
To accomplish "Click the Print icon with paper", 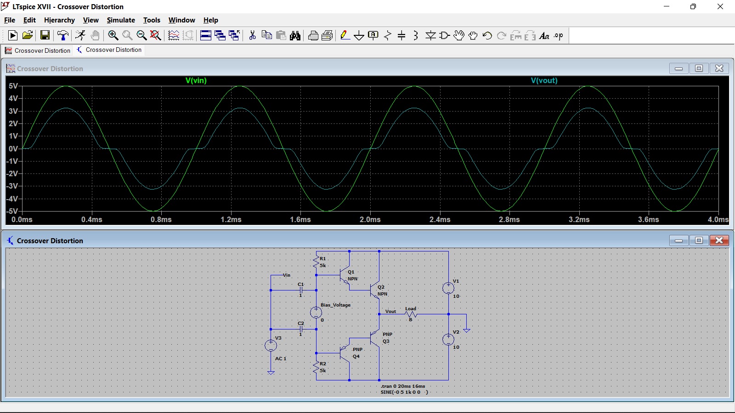I will pyautogui.click(x=328, y=35).
